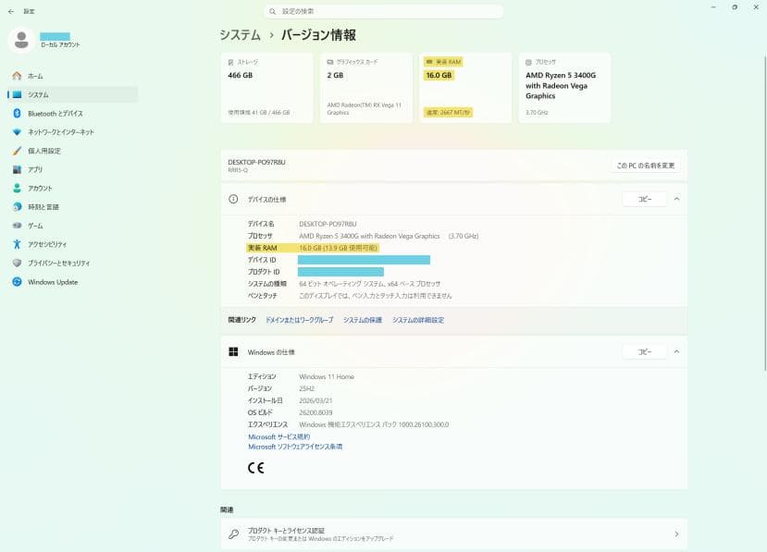Image resolution: width=767 pixels, height=552 pixels.
Task: Open システムの詳細設定 link
Action: pos(418,320)
